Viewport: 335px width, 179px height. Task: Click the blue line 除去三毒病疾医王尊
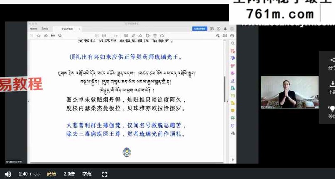point(94,134)
